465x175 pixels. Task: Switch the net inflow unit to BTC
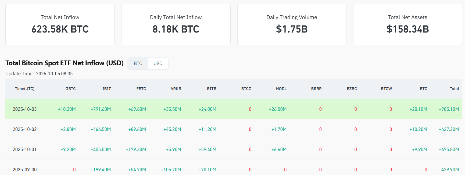[x=138, y=63]
